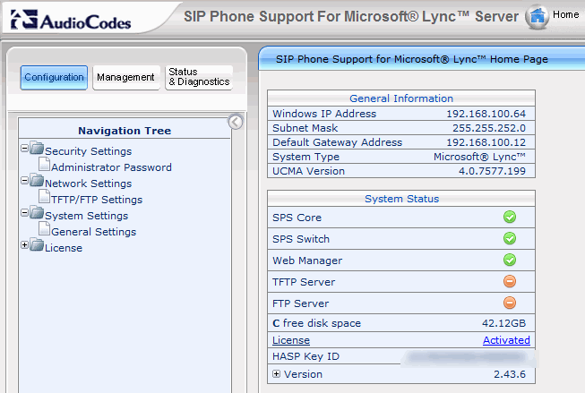
Task: Click the General Information table header
Action: click(x=401, y=98)
